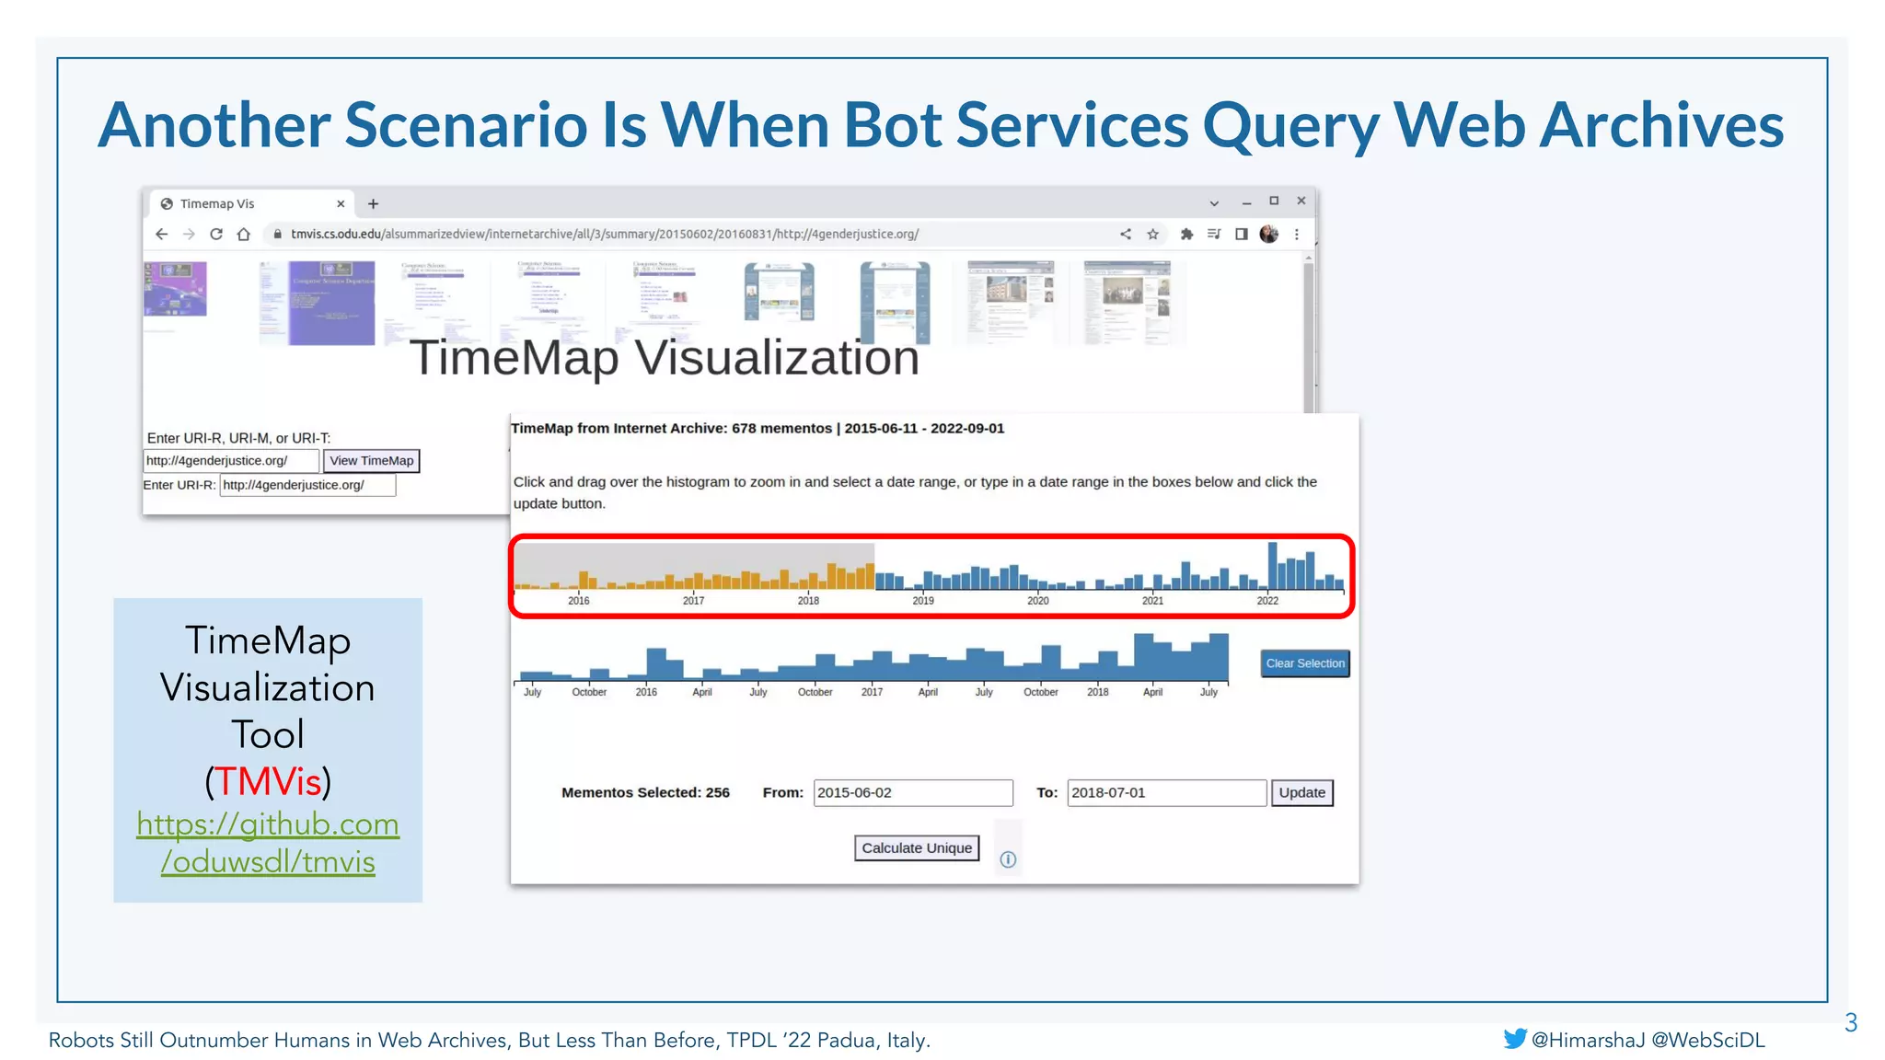Click the first purple memento thumbnail
Image resolution: width=1885 pixels, height=1060 pixels.
tap(176, 289)
